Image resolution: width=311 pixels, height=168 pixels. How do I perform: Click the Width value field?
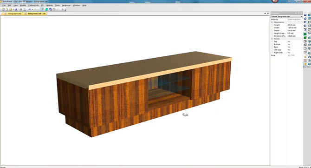point(295,28)
